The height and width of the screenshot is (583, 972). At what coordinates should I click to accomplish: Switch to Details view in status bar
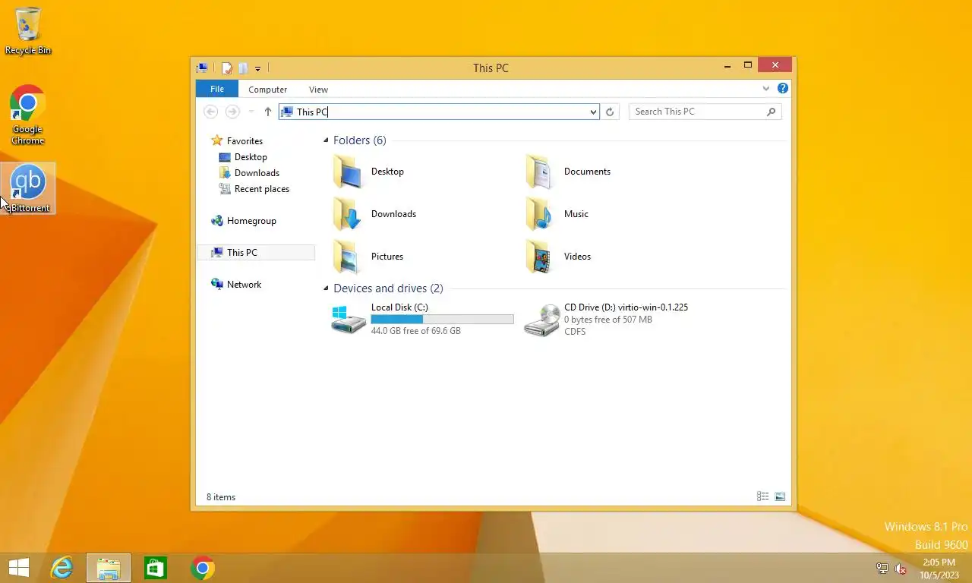[763, 496]
